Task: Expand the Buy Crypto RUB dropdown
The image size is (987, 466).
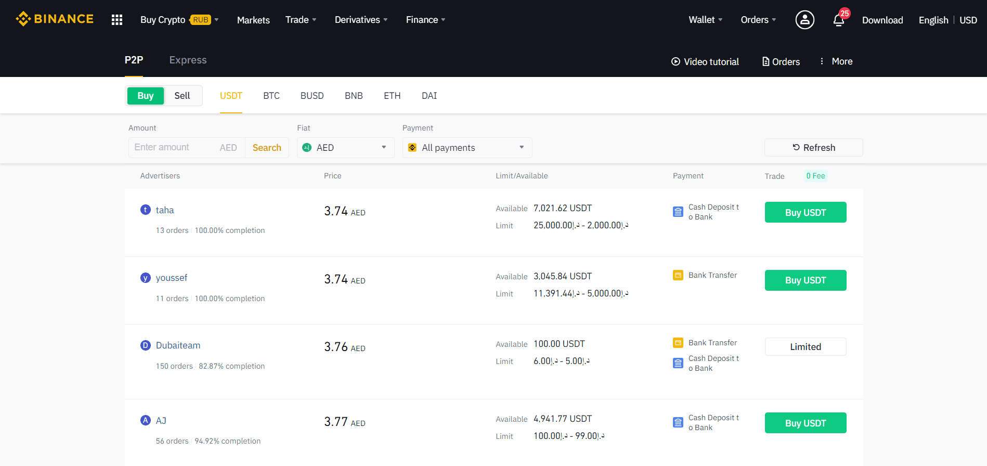Action: click(179, 20)
